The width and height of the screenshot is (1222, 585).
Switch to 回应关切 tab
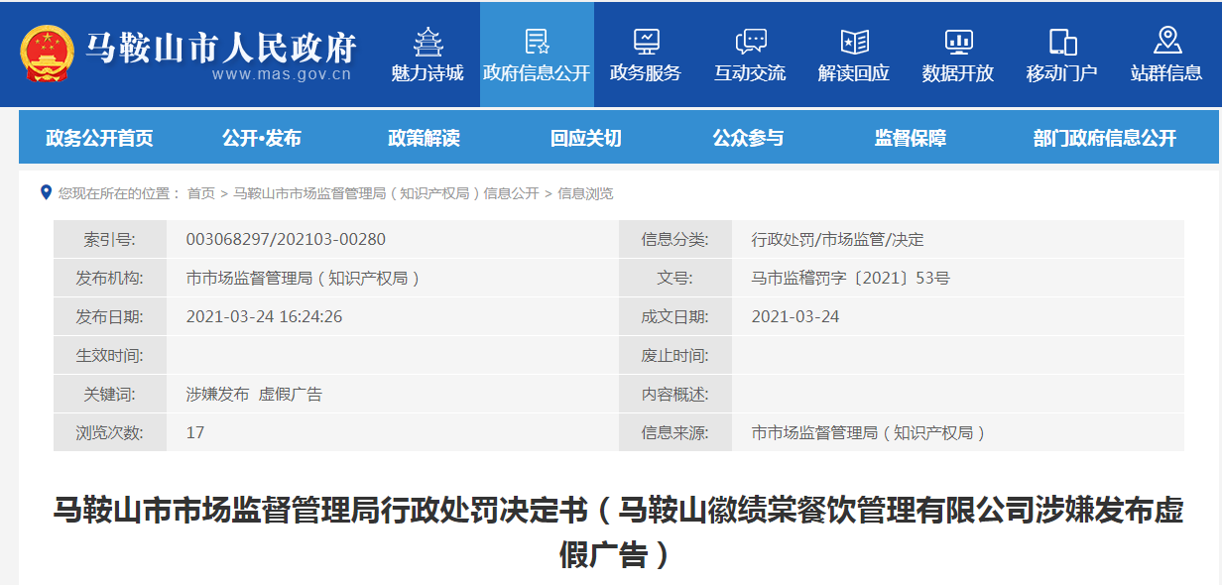click(586, 138)
